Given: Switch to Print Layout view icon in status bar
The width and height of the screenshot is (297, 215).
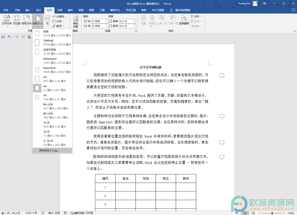Looking at the screenshot, I should point(245,213).
